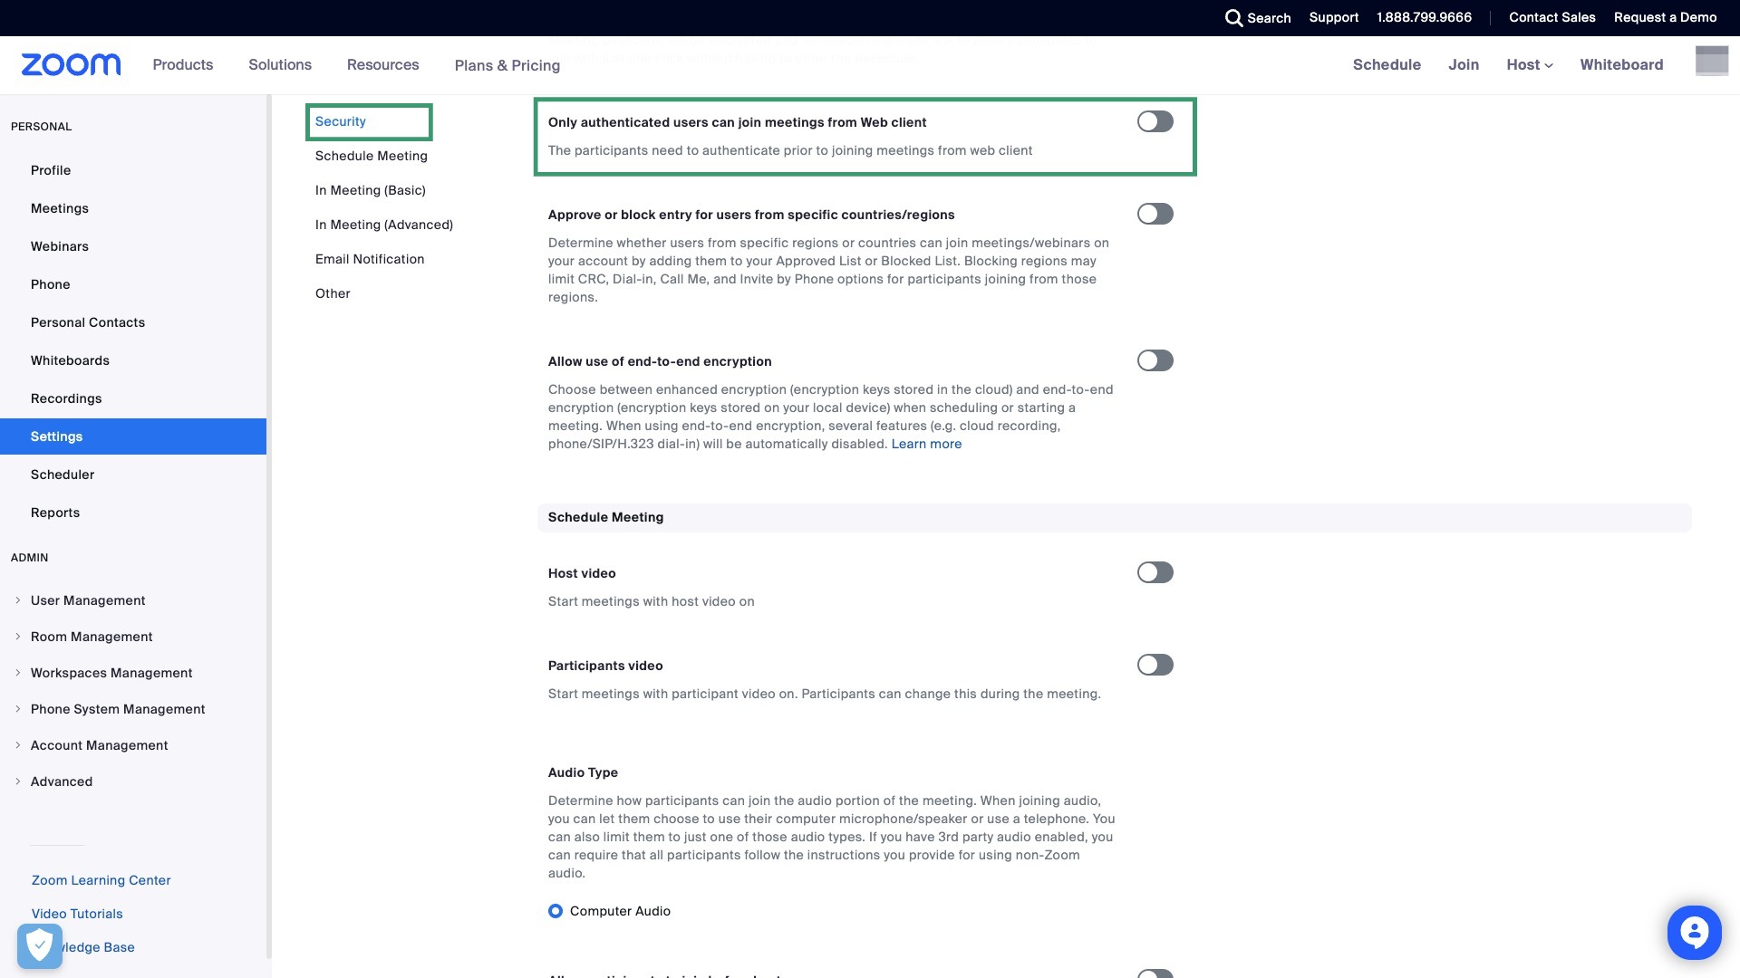Open the Resources menu
This screenshot has width=1740, height=978.
[383, 64]
